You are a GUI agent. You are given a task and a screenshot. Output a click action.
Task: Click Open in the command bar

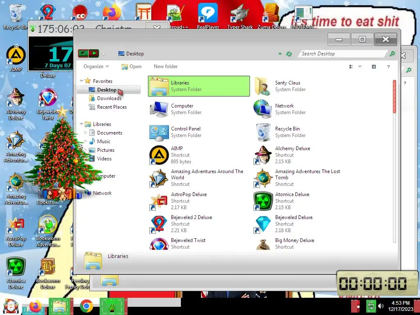click(x=132, y=66)
